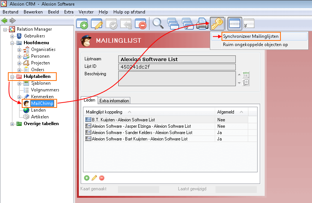Viewport: 312px width, 203px height.
Task: Open the Bestand menu
Action: pyautogui.click(x=11, y=12)
